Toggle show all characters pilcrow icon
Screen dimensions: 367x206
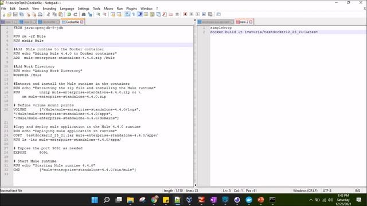click(x=134, y=14)
